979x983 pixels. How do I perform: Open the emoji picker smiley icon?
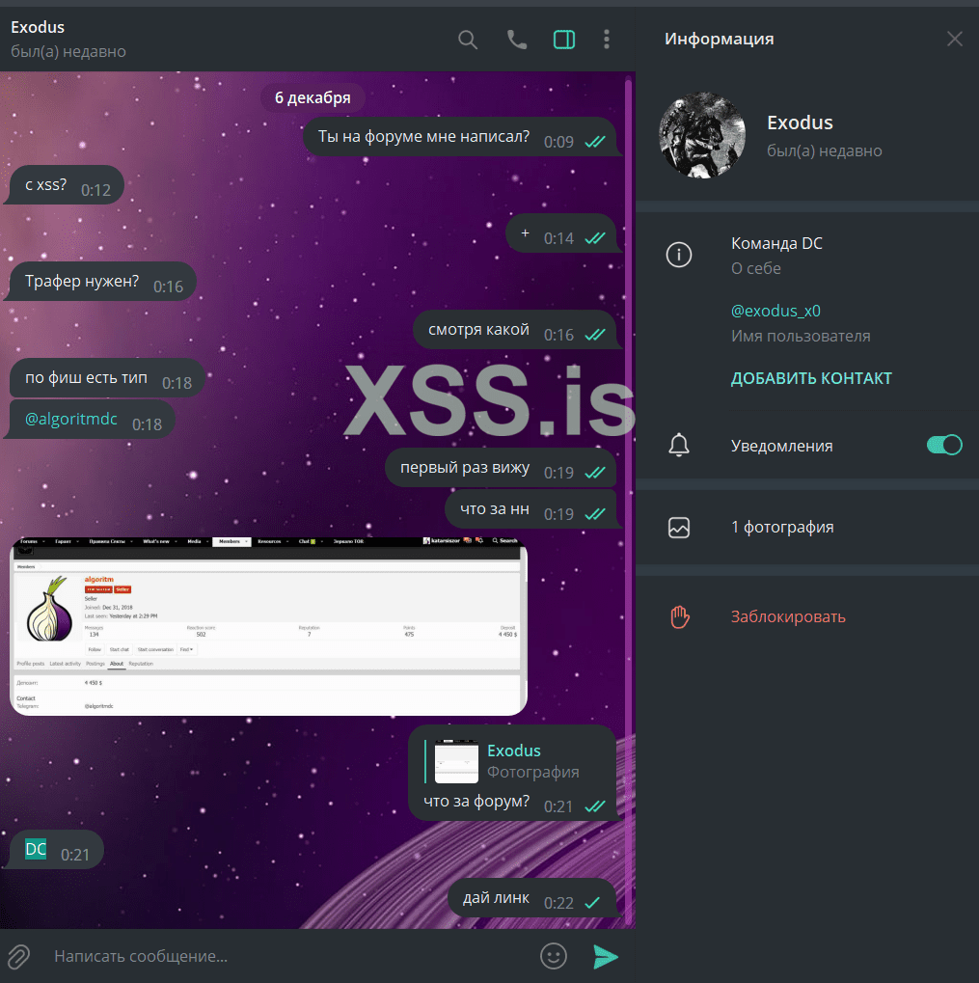(x=553, y=956)
